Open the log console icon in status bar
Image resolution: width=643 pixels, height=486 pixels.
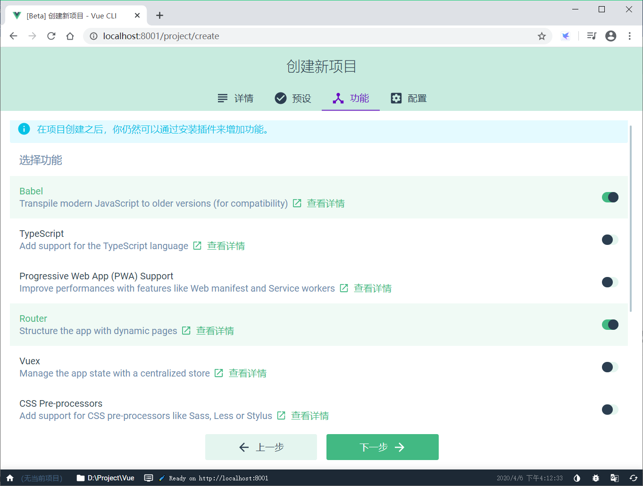pyautogui.click(x=149, y=478)
